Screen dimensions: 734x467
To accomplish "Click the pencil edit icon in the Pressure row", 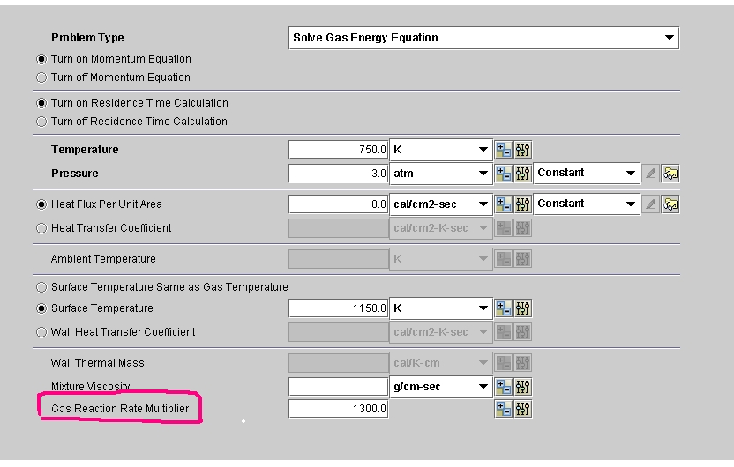I will point(651,174).
